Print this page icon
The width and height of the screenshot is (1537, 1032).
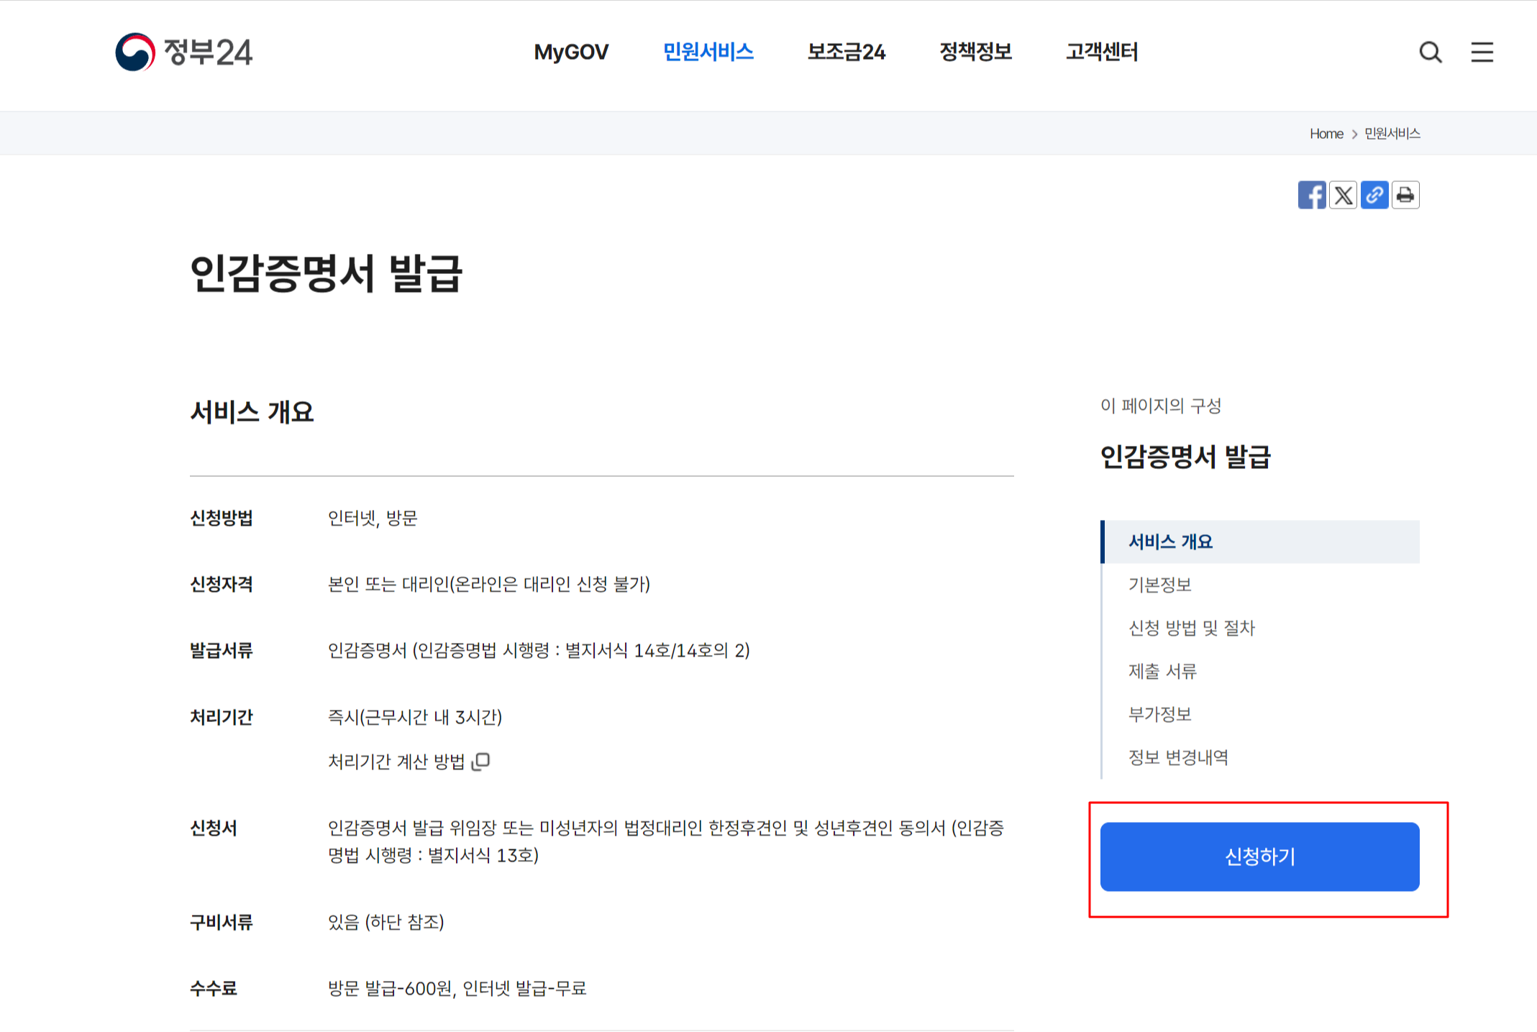tap(1405, 195)
